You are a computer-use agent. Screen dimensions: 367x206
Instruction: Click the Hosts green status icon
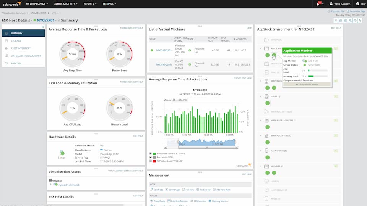pyautogui.click(x=267, y=103)
